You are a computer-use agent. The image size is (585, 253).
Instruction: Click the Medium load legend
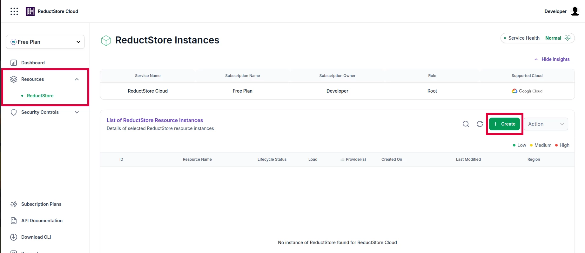[541, 145]
